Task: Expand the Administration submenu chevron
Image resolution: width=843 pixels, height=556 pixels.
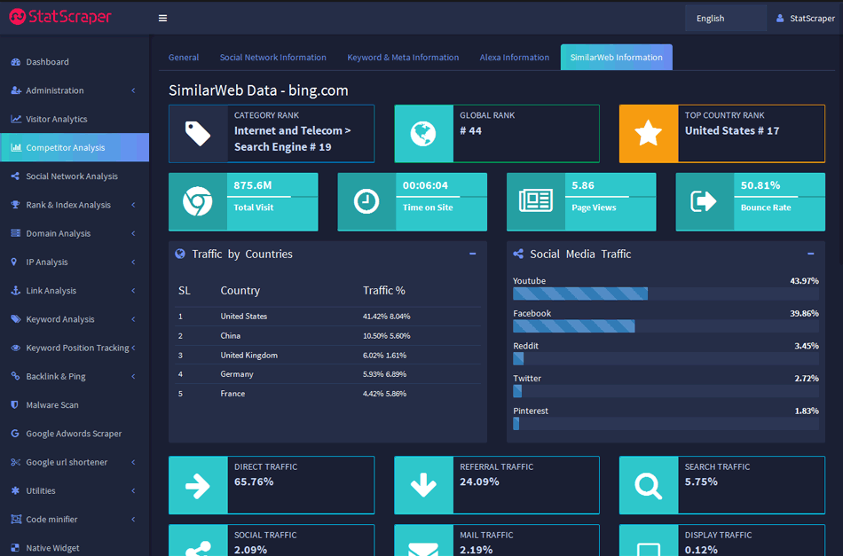Action: point(133,90)
